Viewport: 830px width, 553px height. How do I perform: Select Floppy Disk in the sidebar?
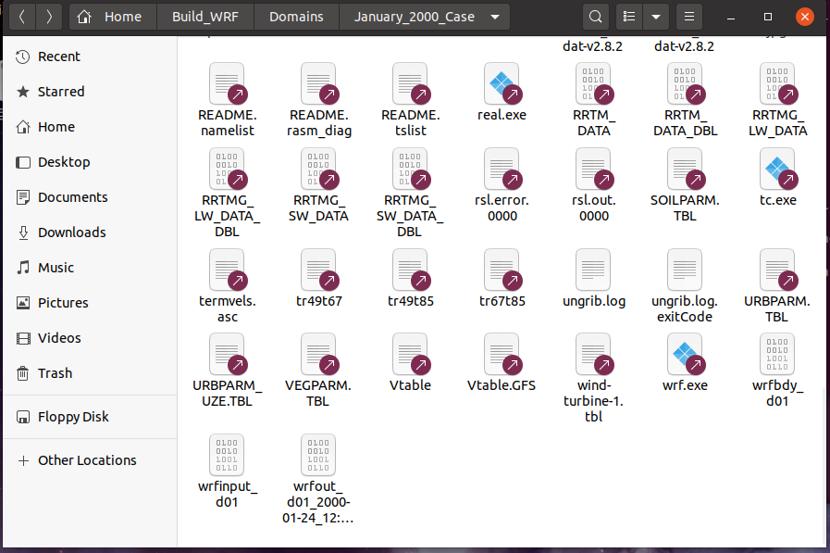click(90, 417)
